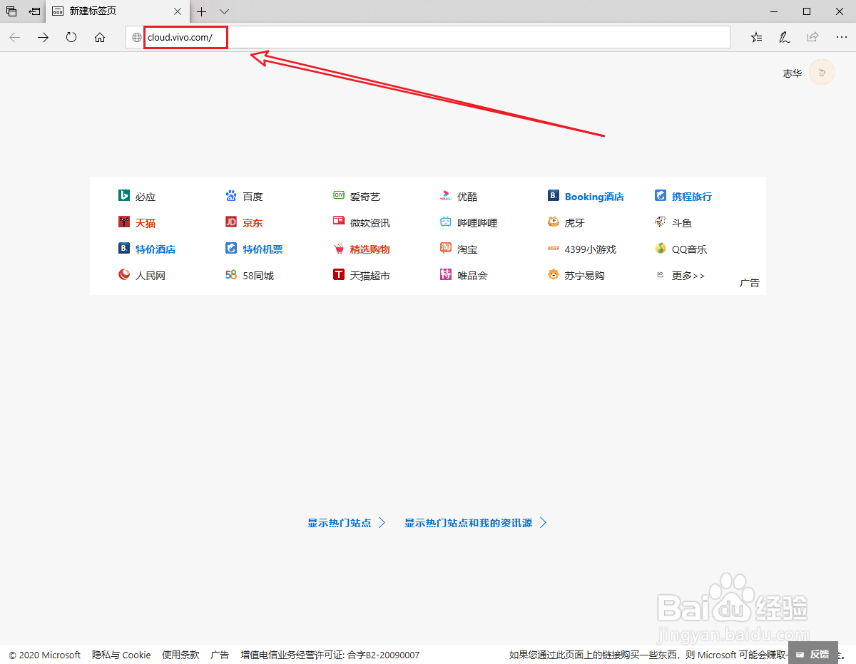The image size is (856, 664).
Task: Click the browser forward arrow
Action: click(x=44, y=38)
